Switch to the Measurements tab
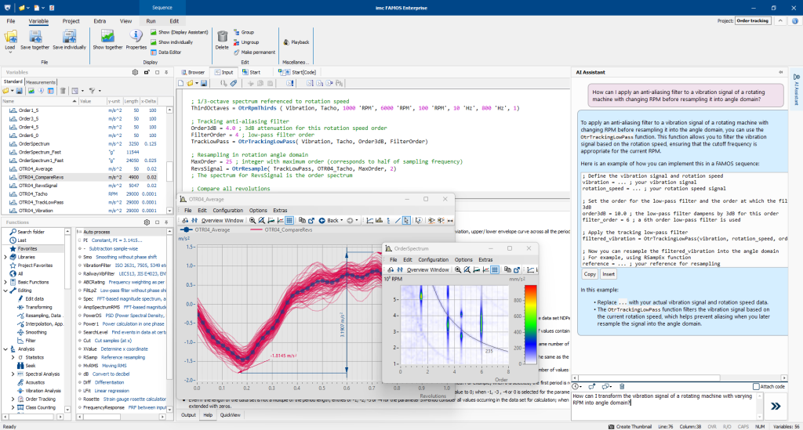The height and width of the screenshot is (430, 803). pos(41,82)
